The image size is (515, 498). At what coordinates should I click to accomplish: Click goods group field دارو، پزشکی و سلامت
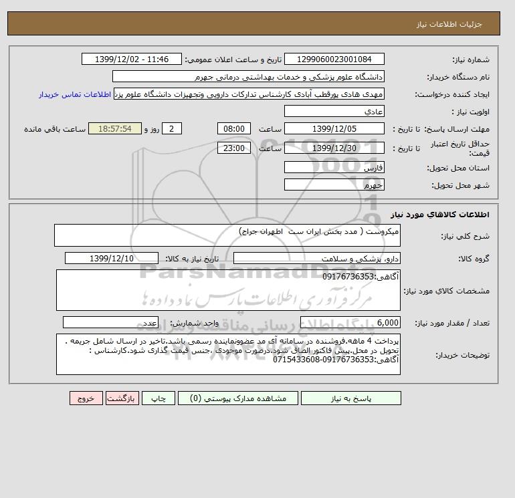coord(316,258)
